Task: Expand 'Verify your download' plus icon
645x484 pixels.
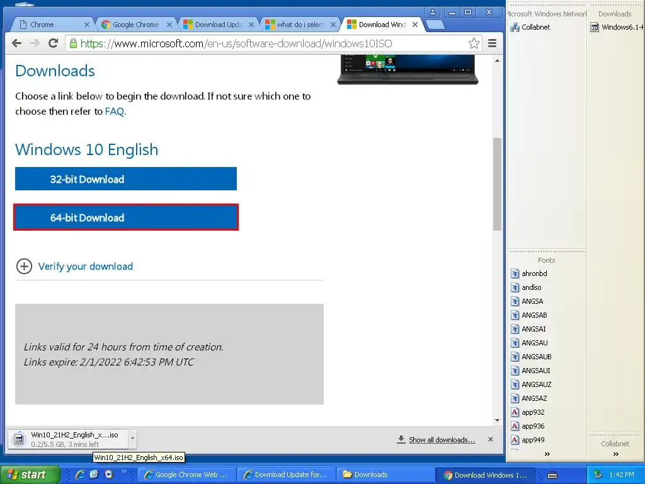Action: pyautogui.click(x=24, y=267)
